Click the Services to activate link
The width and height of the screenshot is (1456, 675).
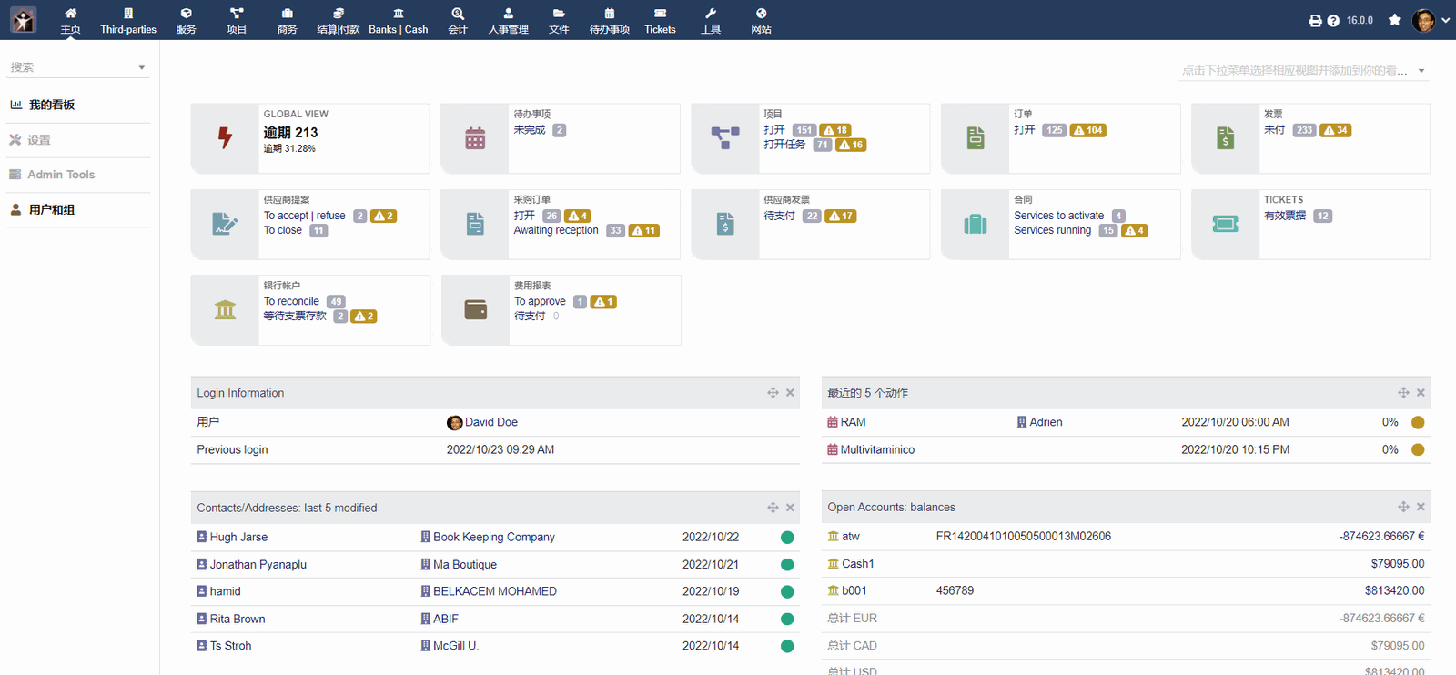pyautogui.click(x=1058, y=216)
